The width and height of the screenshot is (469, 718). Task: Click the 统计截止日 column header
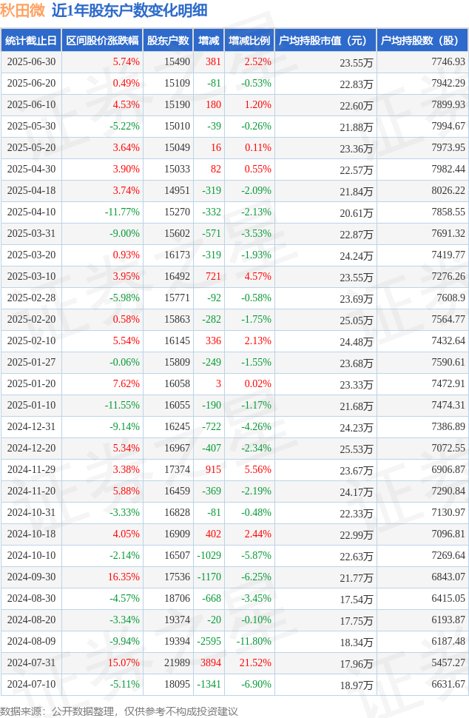[x=31, y=40]
